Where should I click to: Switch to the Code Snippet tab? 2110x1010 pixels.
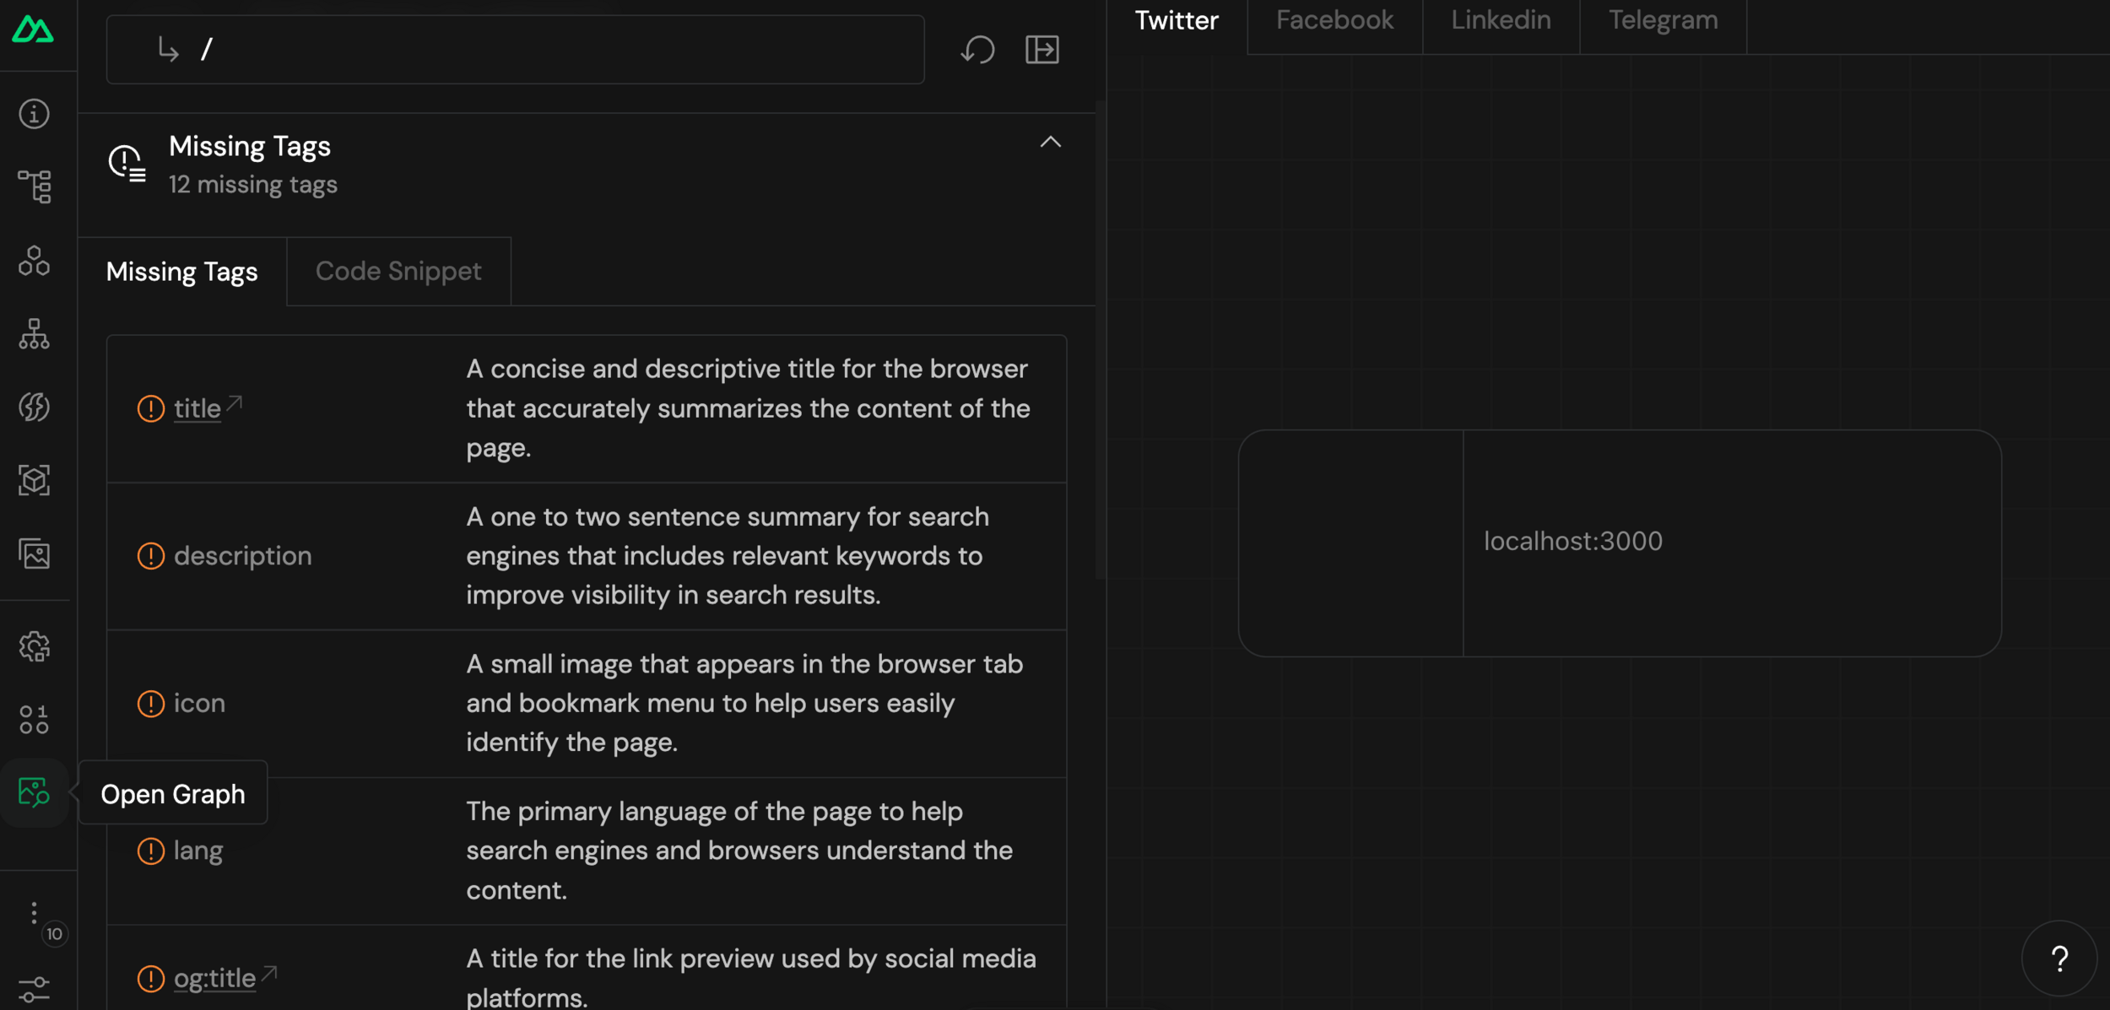(x=398, y=272)
